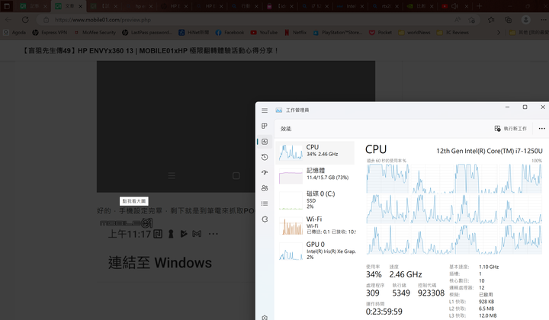Open Task Manager settings gear
The height and width of the screenshot is (320, 549).
265,318
